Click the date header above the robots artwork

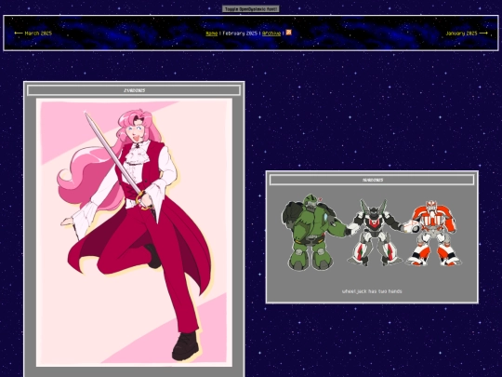pyautogui.click(x=372, y=180)
